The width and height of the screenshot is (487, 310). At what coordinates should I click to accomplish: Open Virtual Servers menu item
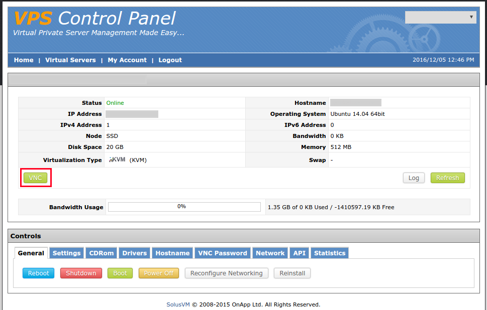(70, 60)
